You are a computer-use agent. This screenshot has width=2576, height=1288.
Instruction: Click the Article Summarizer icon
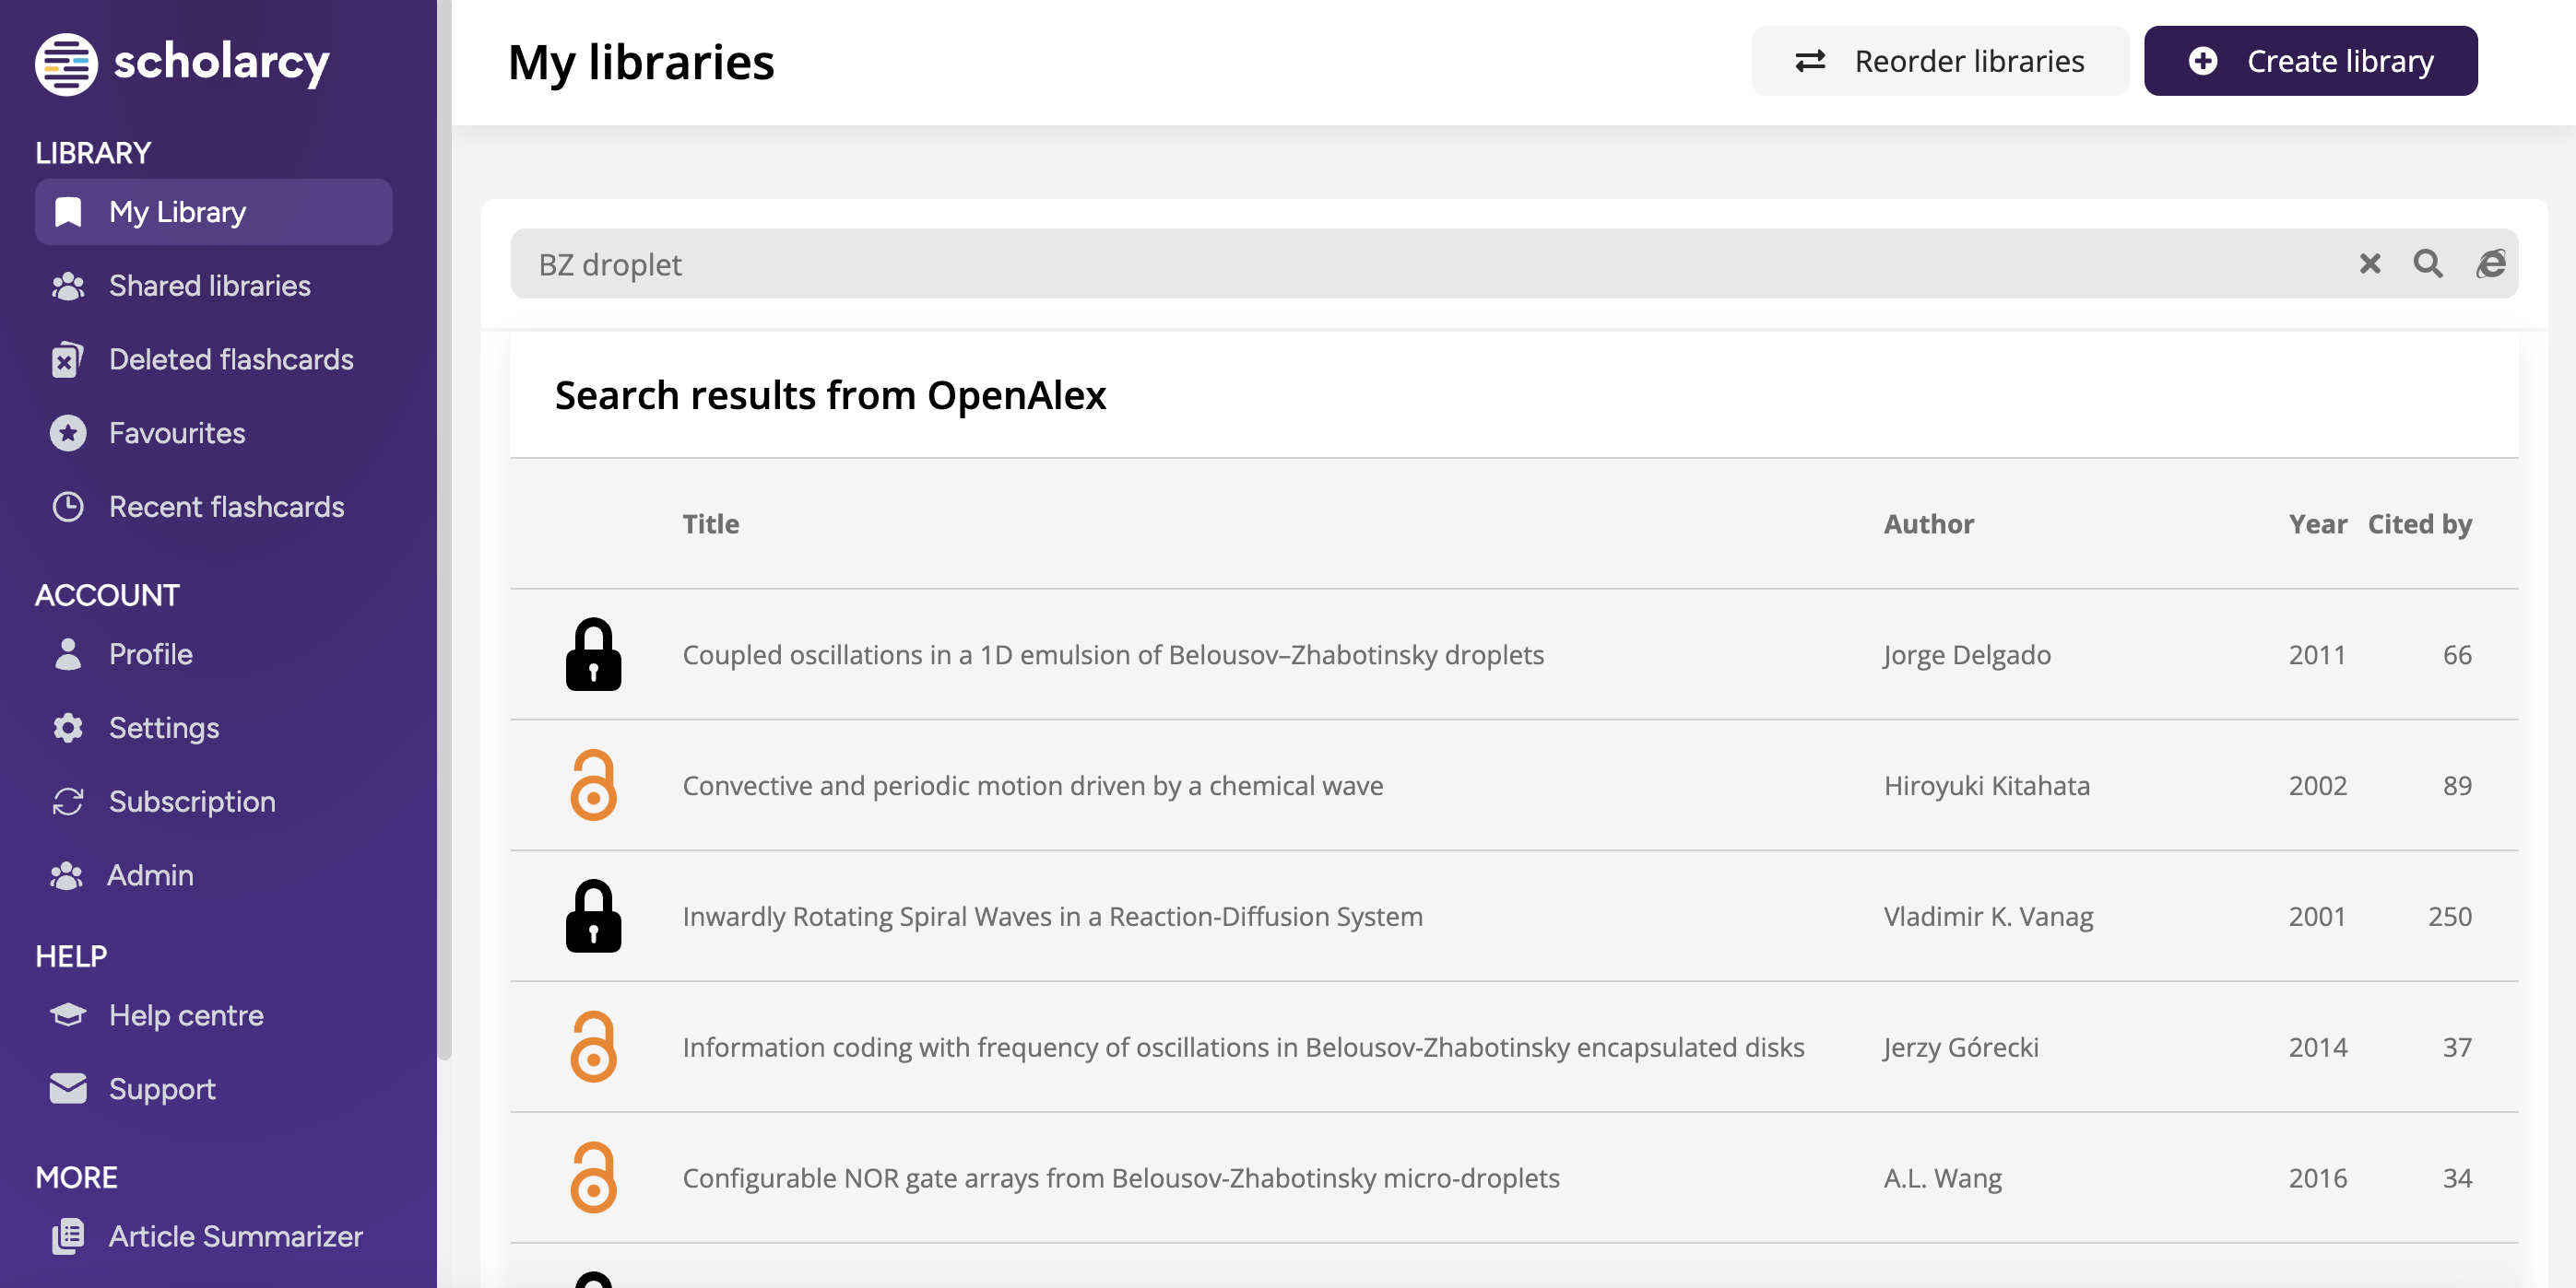[x=67, y=1237]
